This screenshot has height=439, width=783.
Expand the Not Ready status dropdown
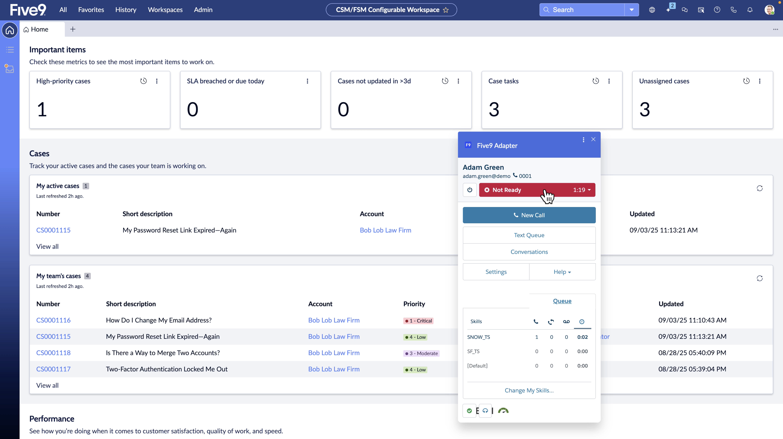click(589, 190)
